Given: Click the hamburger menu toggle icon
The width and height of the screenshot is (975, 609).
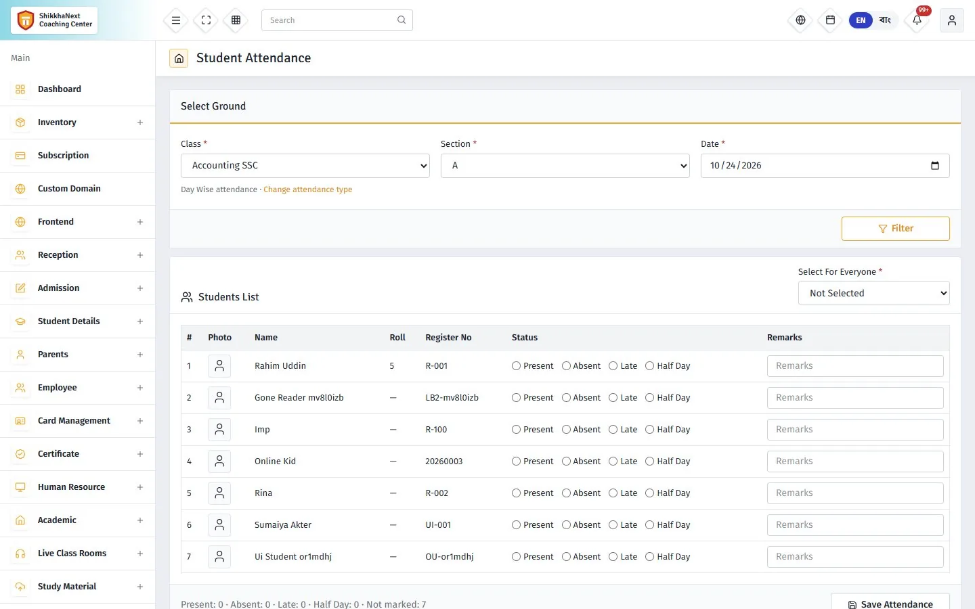Looking at the screenshot, I should point(176,20).
